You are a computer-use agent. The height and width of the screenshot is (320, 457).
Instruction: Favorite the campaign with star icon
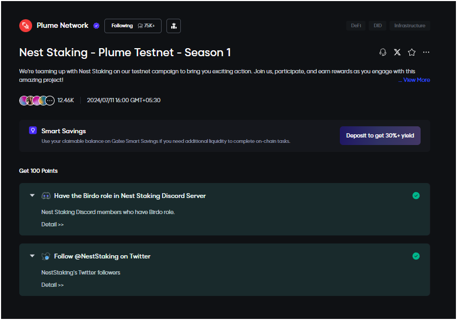[x=412, y=52]
